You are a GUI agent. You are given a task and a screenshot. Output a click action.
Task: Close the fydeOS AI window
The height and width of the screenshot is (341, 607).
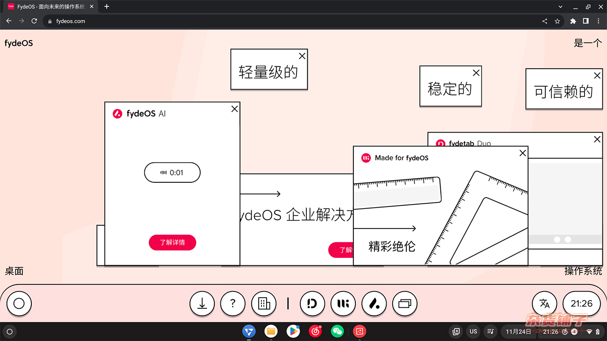234,109
